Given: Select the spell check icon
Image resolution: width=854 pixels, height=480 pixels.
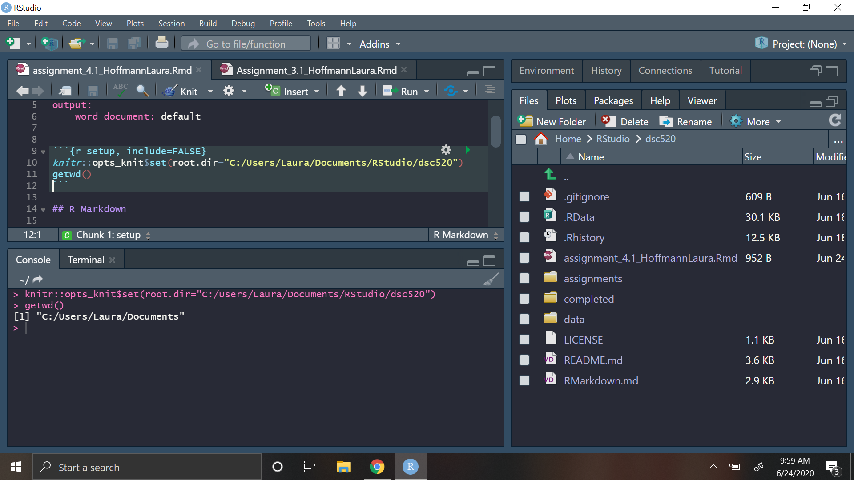Looking at the screenshot, I should point(120,90).
